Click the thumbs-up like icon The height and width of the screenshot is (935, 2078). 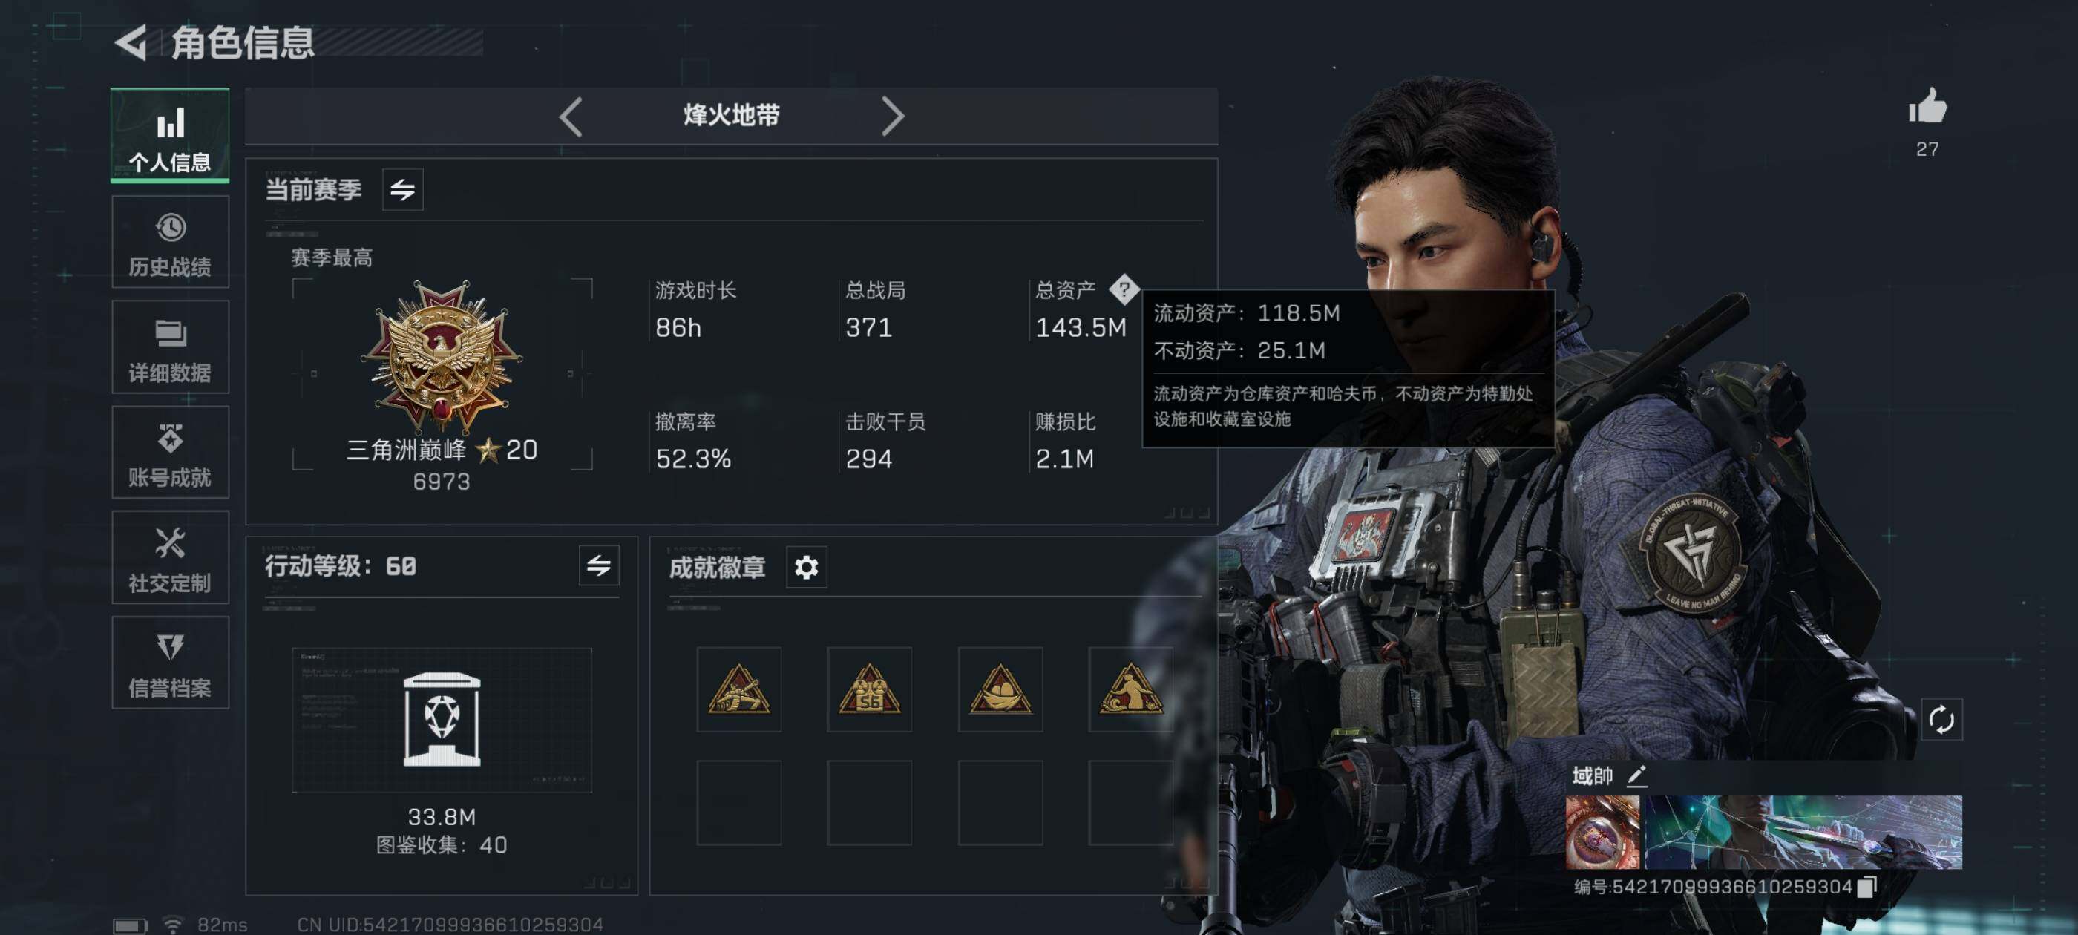click(x=1927, y=105)
